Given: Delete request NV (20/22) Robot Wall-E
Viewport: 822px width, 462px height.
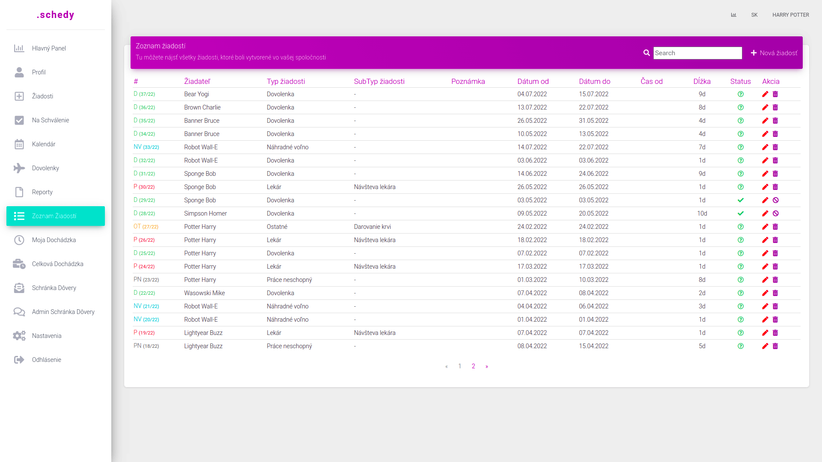Looking at the screenshot, I should (775, 320).
